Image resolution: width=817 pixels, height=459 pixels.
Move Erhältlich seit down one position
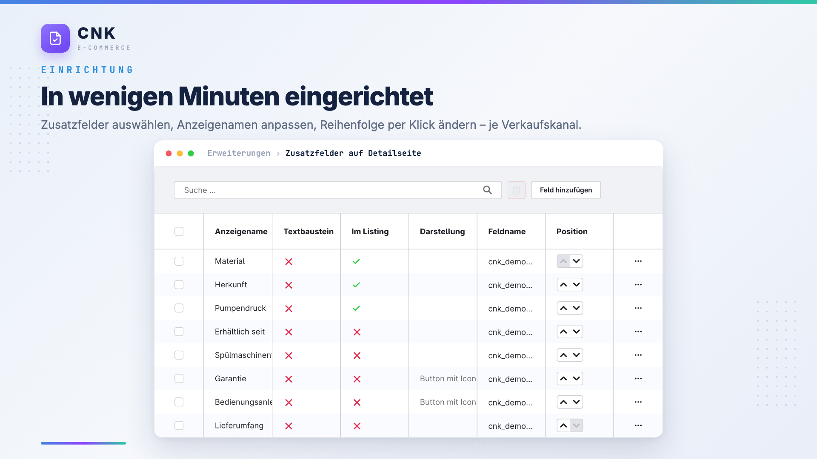[576, 331]
